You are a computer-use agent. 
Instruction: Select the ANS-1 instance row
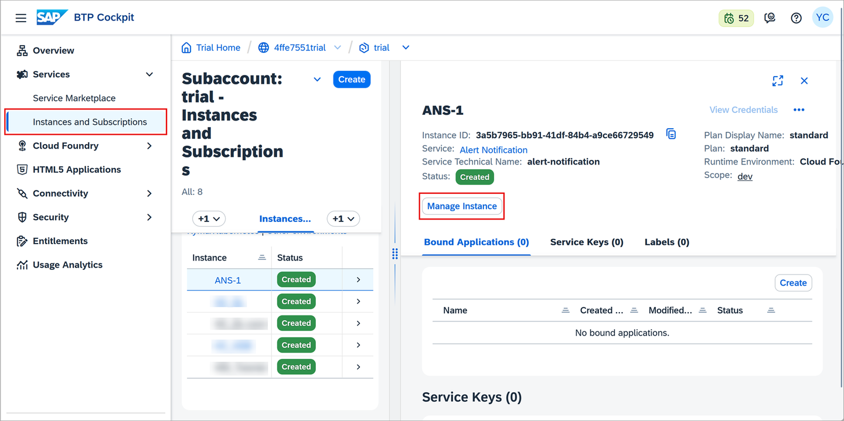point(280,280)
